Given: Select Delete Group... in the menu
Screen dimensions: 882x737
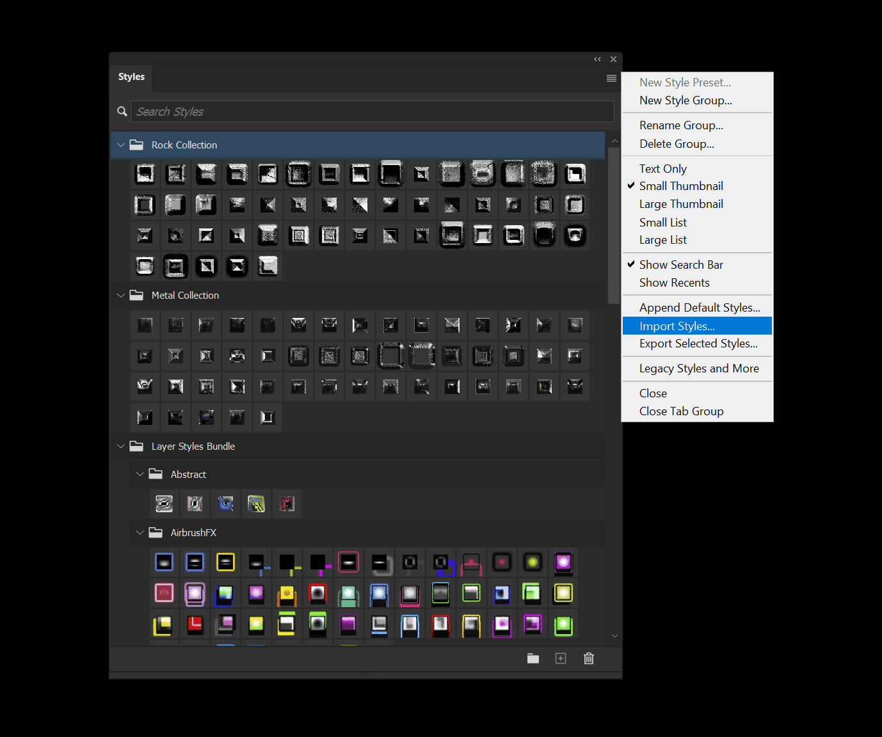Looking at the screenshot, I should click(698, 144).
